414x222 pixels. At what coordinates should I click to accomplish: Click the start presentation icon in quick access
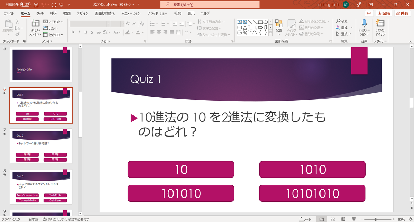click(61, 5)
